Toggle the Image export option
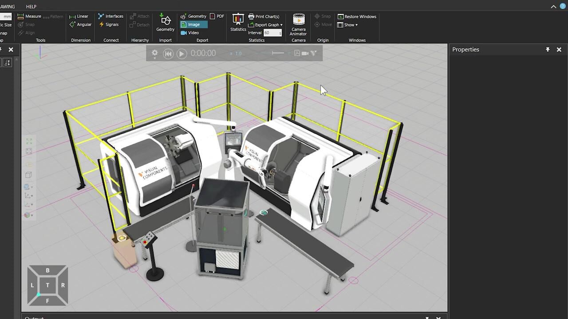Screen dimensions: 568x319 tap(194, 25)
